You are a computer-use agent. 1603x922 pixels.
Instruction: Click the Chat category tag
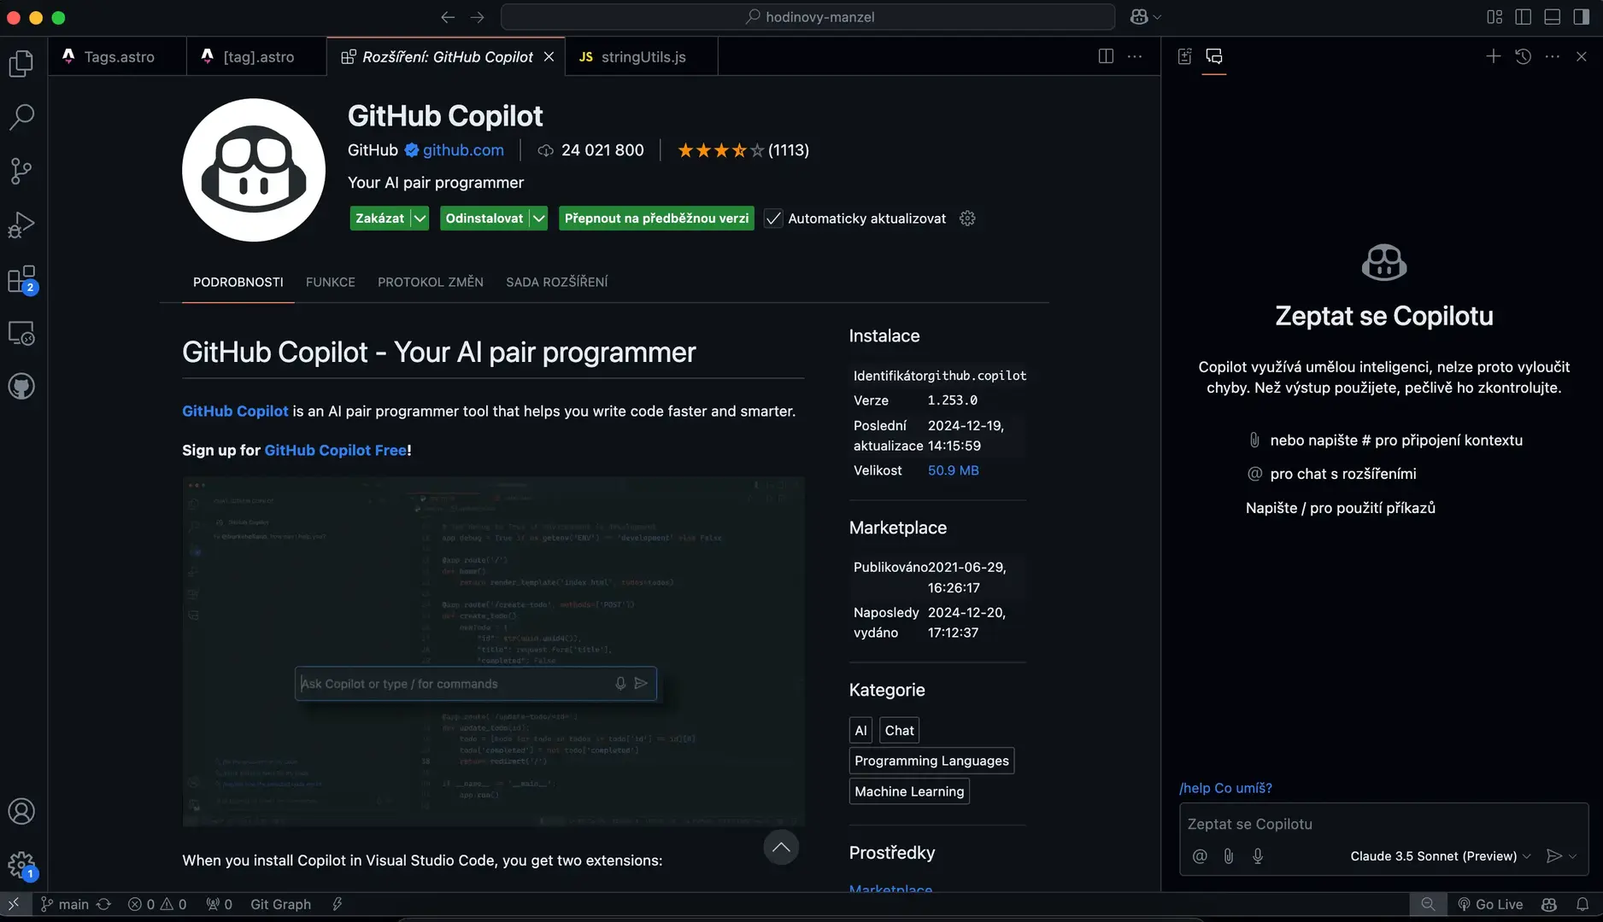click(899, 731)
